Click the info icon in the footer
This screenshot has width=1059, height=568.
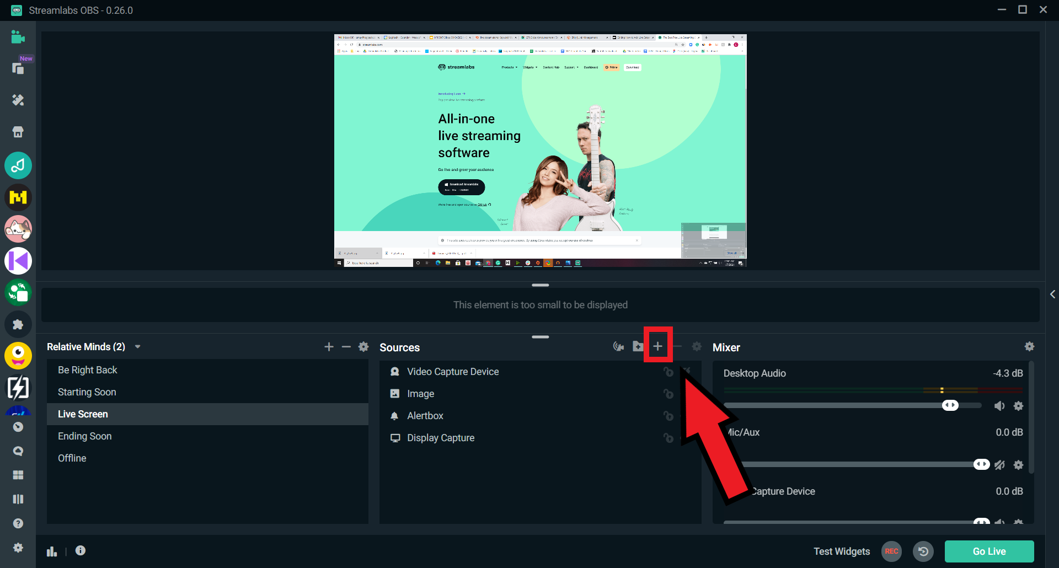click(81, 550)
